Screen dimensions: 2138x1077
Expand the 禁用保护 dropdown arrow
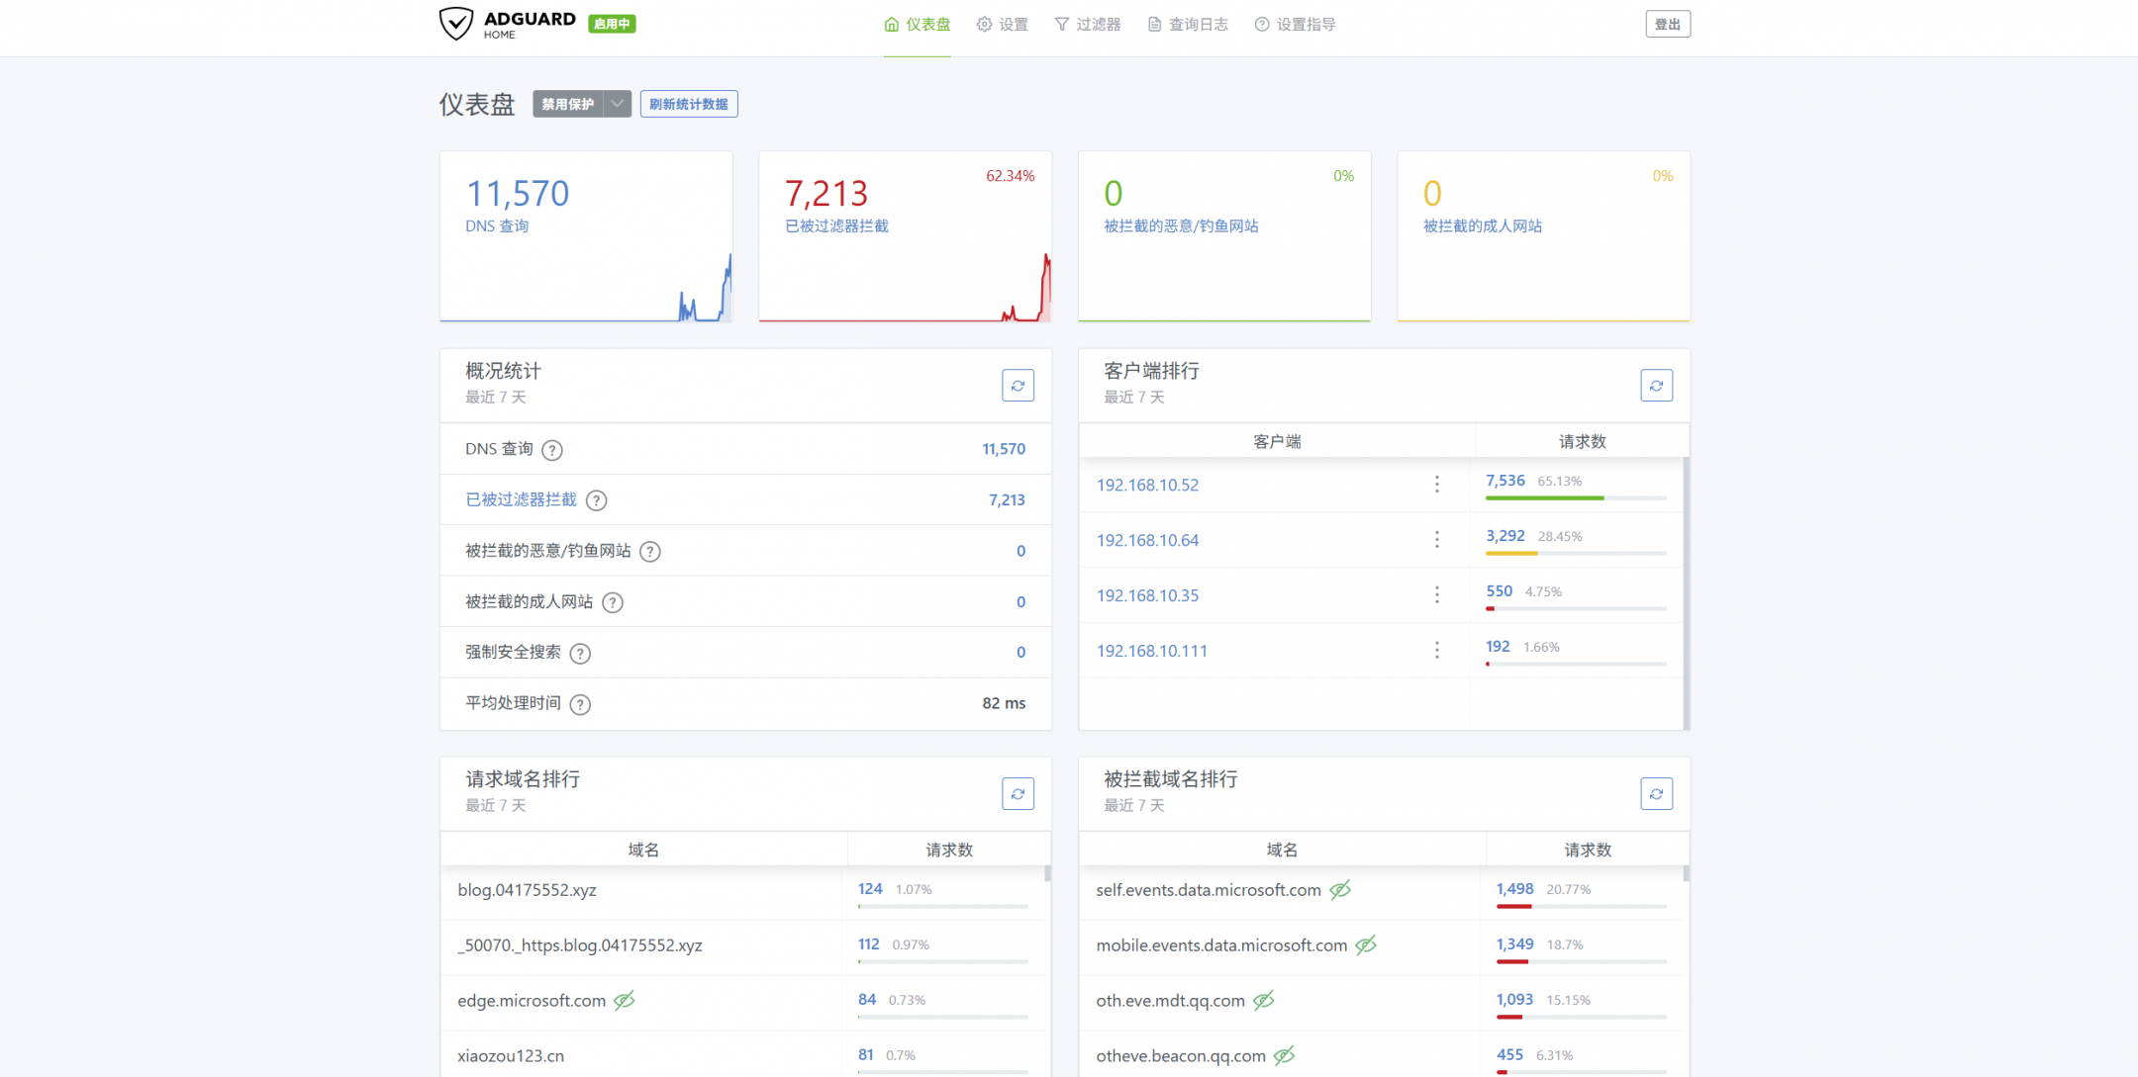tap(617, 103)
